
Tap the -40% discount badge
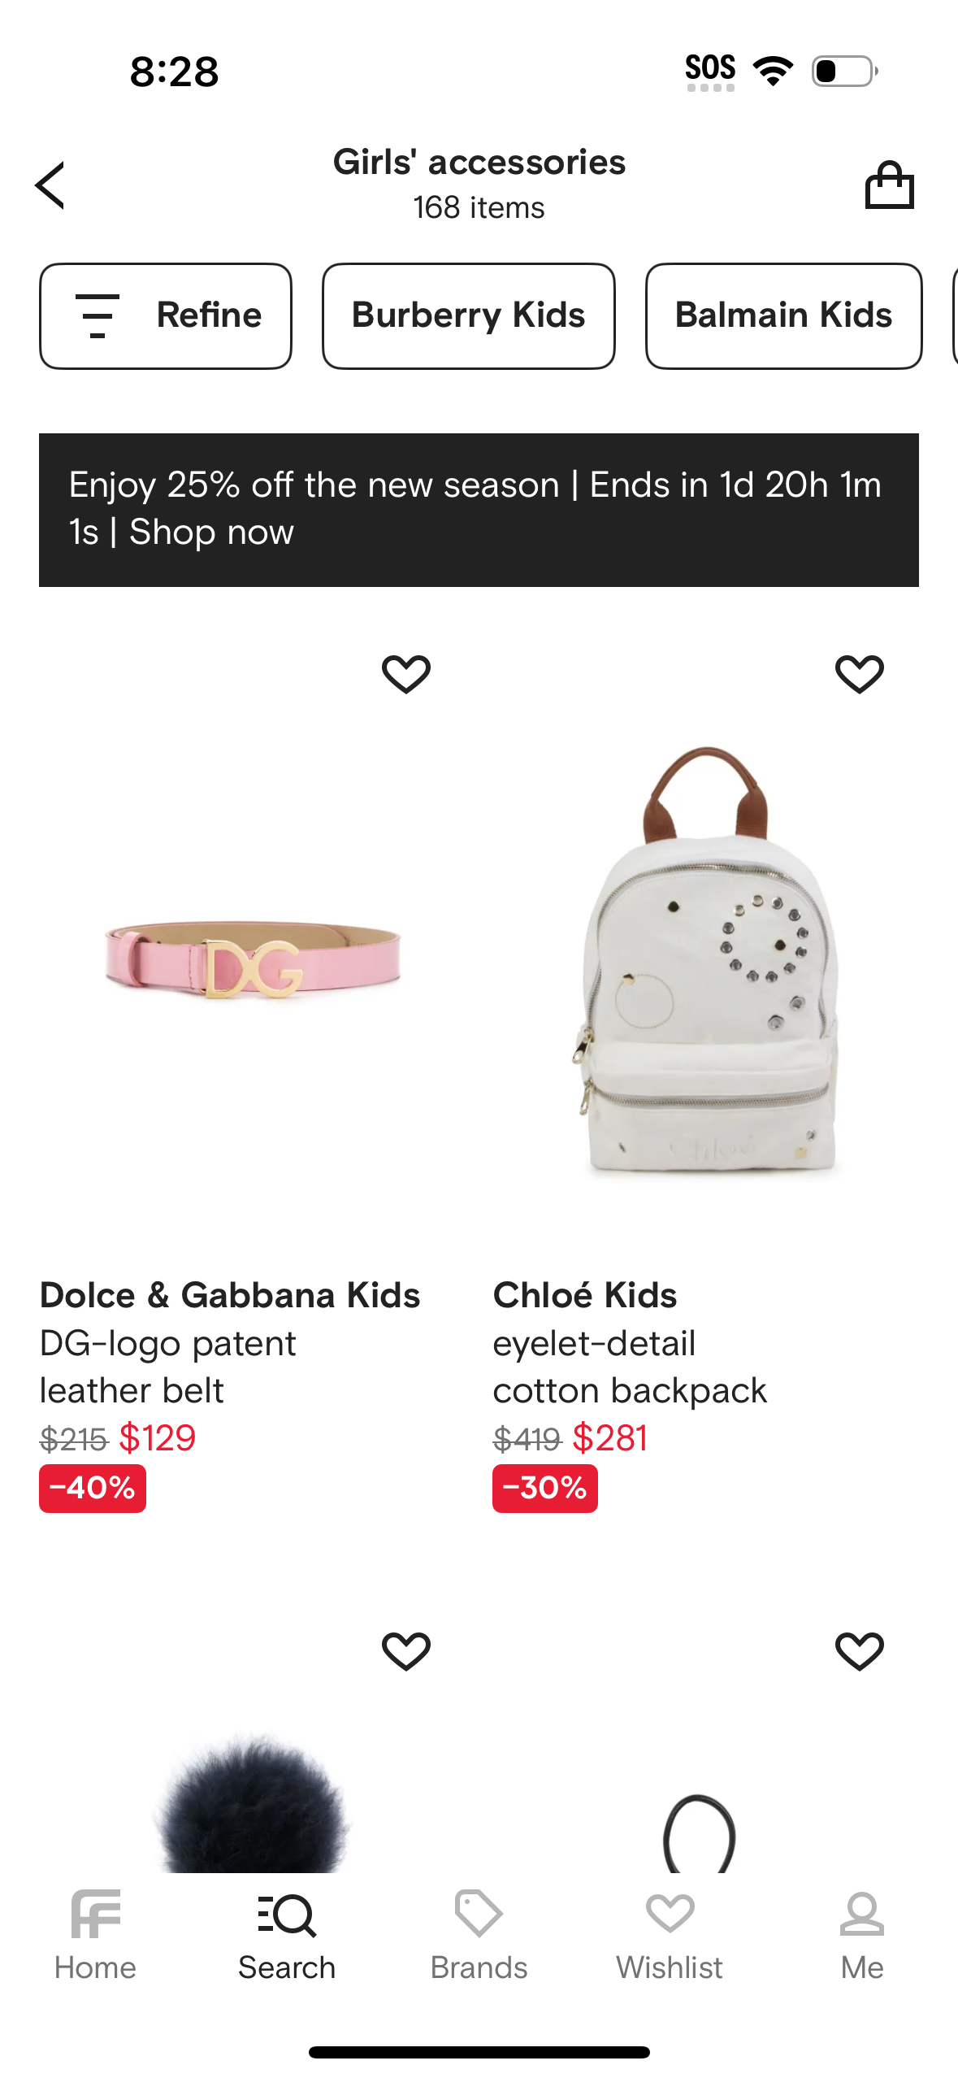point(93,1488)
